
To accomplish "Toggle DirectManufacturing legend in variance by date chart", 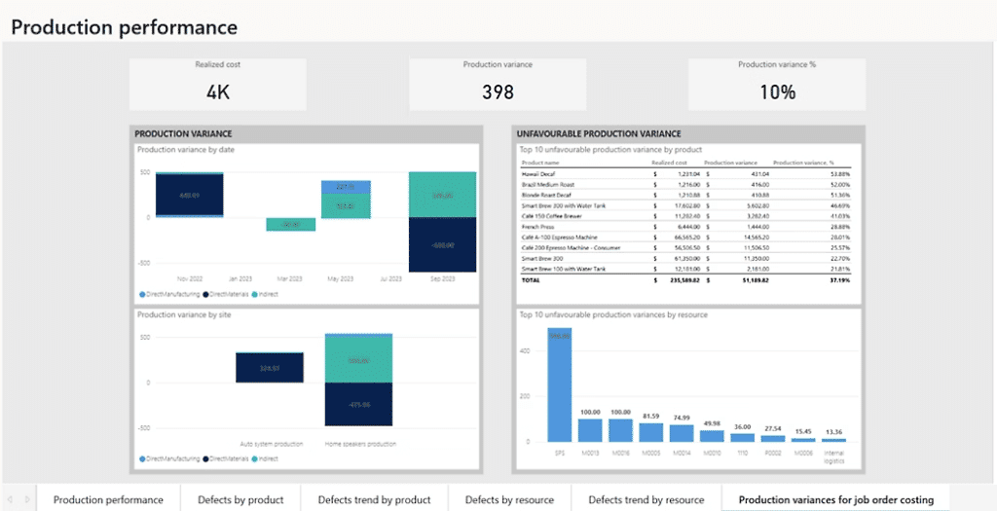I will 169,295.
